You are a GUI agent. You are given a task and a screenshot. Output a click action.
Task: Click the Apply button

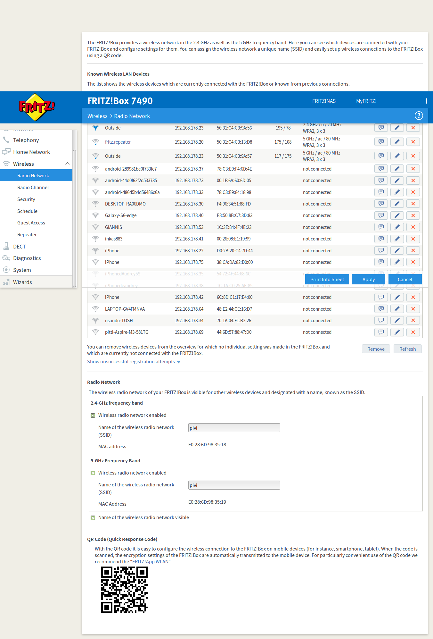[x=368, y=280]
